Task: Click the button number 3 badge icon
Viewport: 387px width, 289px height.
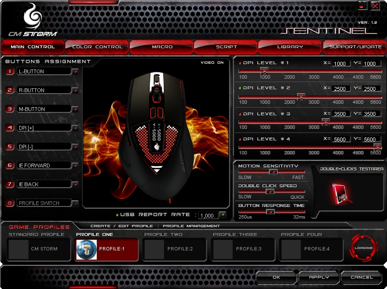Action: (10, 109)
